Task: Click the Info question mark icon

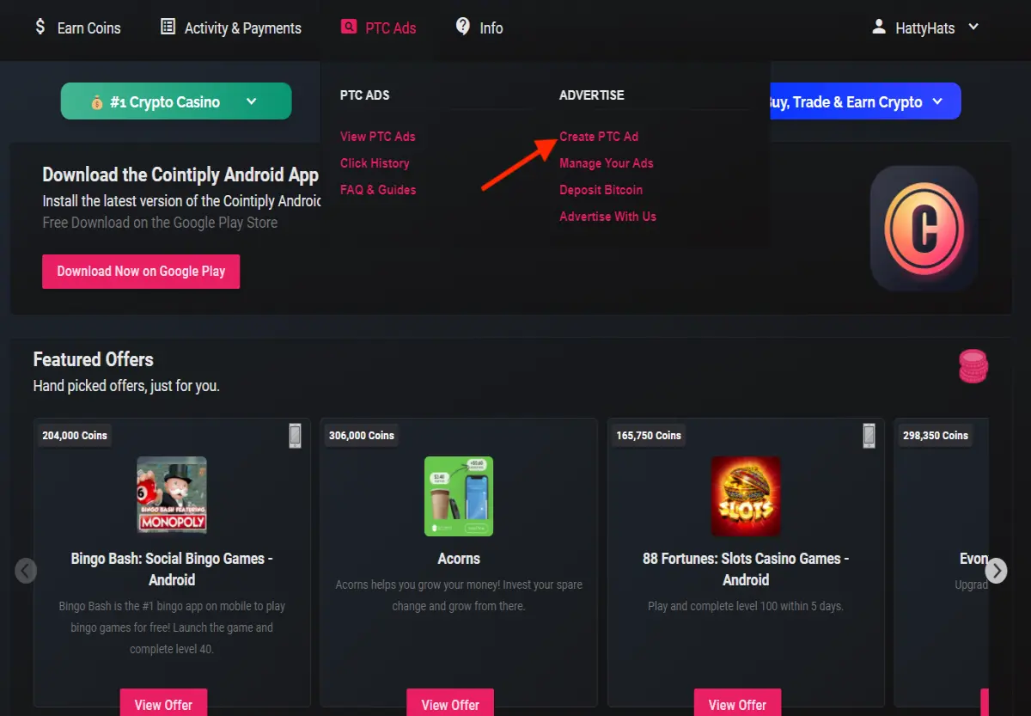Action: click(463, 27)
